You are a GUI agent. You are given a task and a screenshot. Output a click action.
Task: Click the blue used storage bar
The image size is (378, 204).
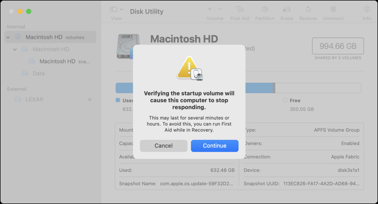(x=259, y=88)
